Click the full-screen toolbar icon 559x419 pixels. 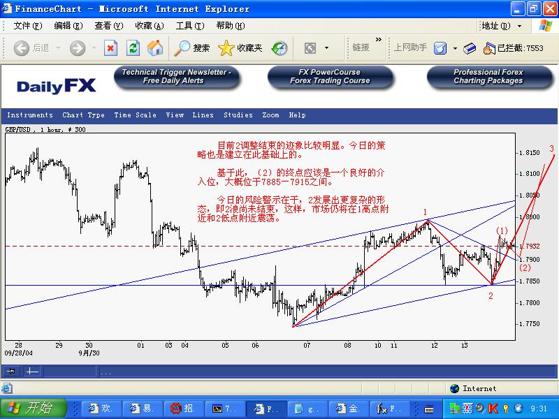(310, 48)
